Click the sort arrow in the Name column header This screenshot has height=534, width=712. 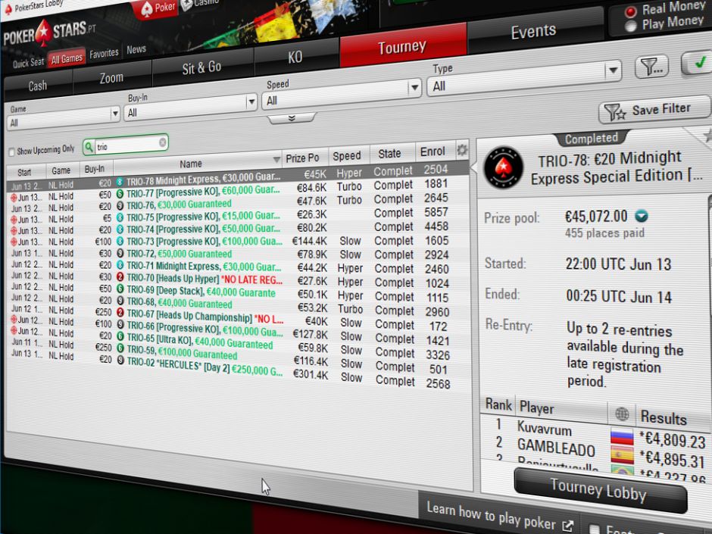[276, 159]
